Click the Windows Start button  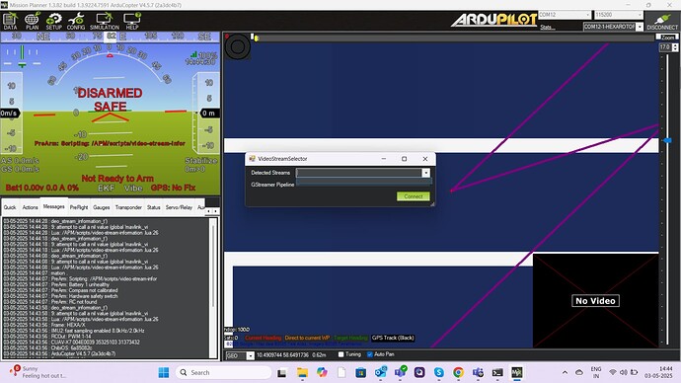pos(163,372)
